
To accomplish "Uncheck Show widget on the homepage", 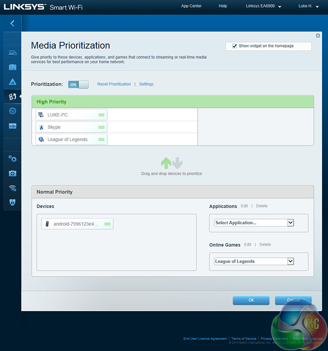I will [234, 46].
